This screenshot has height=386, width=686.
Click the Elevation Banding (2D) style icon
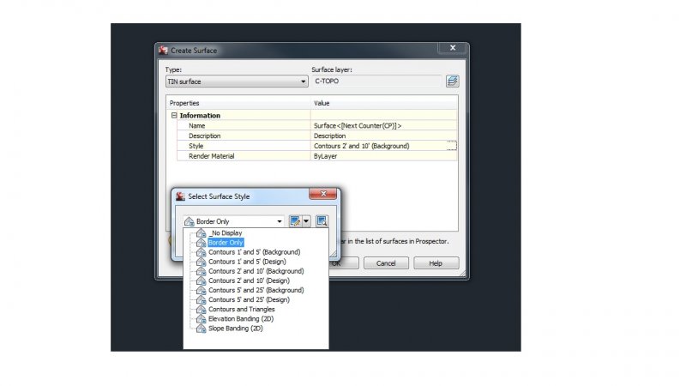tap(202, 319)
